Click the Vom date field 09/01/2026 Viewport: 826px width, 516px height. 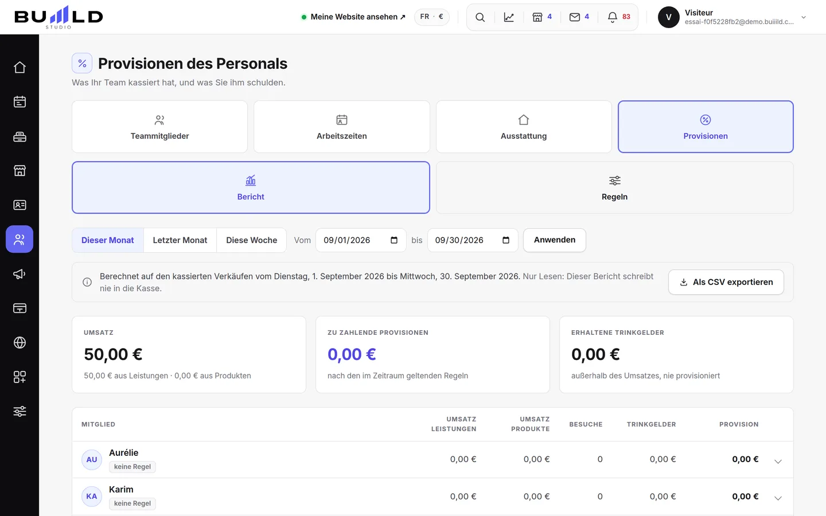coord(361,240)
